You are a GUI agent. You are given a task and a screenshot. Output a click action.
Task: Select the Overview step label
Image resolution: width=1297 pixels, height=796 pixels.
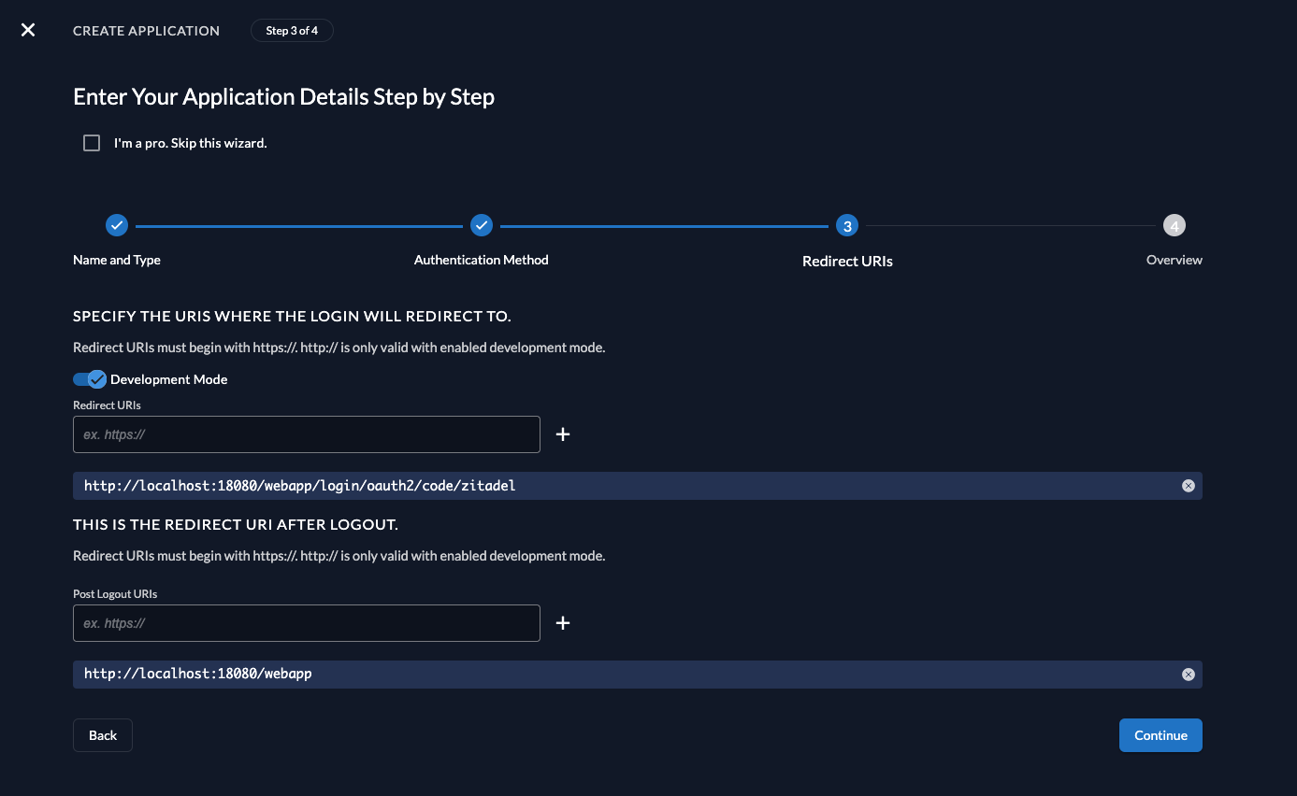pos(1174,260)
